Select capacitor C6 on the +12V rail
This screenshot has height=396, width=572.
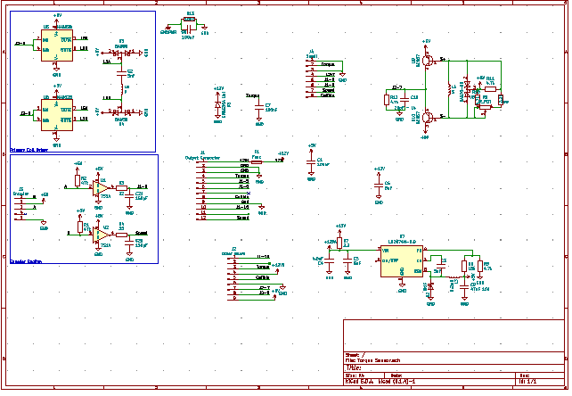[380, 186]
